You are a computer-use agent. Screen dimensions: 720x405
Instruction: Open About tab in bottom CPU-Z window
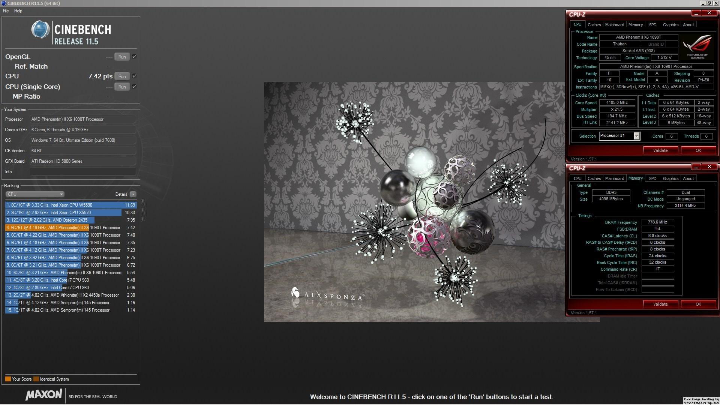pos(688,178)
